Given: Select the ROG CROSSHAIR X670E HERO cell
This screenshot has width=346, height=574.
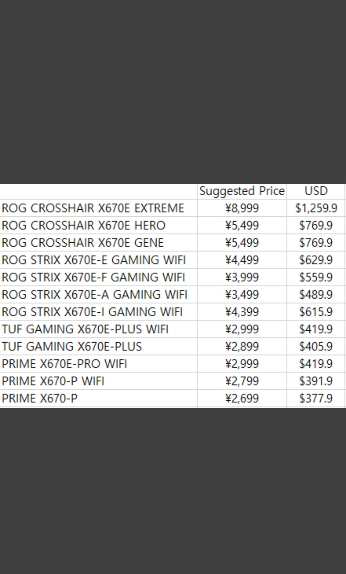Looking at the screenshot, I should pyautogui.click(x=84, y=225).
